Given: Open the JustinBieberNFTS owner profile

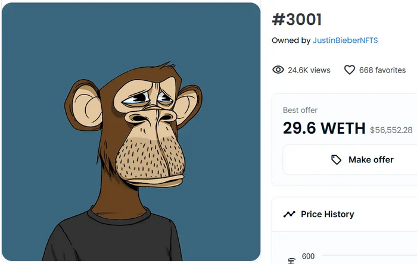Looking at the screenshot, I should coord(346,40).
